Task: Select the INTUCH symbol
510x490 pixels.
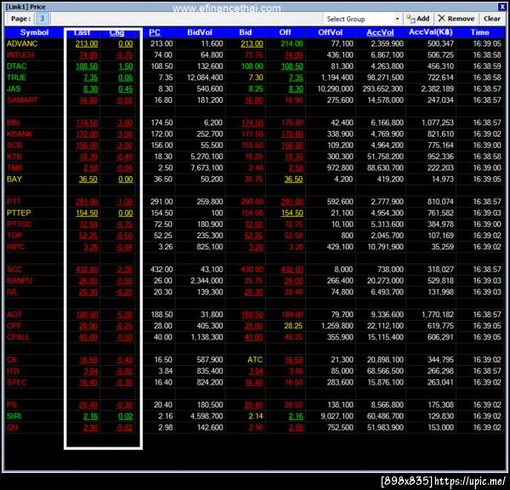Action: pos(20,55)
